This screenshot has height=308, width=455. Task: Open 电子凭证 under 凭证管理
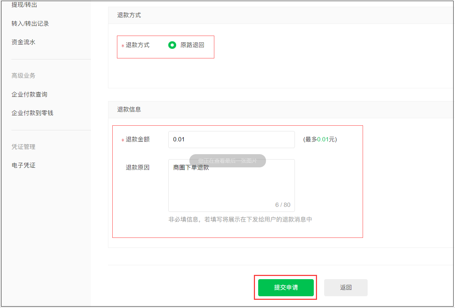(x=23, y=165)
